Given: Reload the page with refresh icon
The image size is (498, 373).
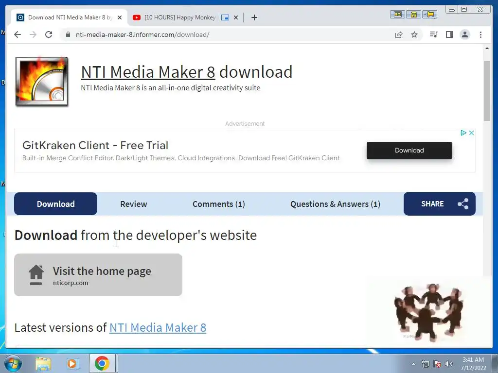Looking at the screenshot, I should click(49, 34).
